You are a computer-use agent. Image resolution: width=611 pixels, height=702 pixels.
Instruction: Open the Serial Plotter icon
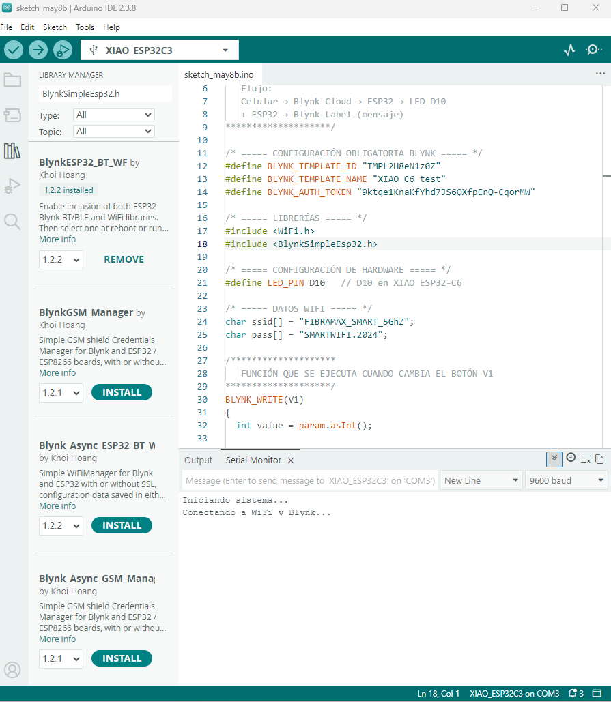[569, 50]
